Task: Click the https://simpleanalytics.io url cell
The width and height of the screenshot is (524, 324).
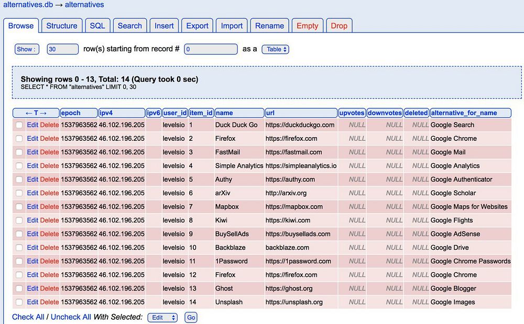Action: [301, 166]
